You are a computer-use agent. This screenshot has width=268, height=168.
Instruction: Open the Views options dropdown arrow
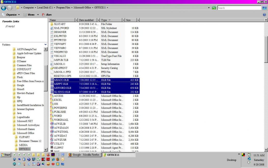38,15
